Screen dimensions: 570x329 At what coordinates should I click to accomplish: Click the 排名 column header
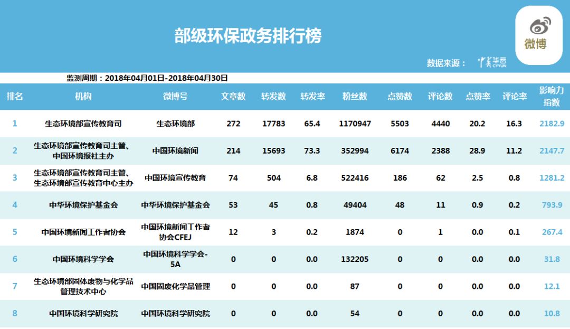click(15, 96)
